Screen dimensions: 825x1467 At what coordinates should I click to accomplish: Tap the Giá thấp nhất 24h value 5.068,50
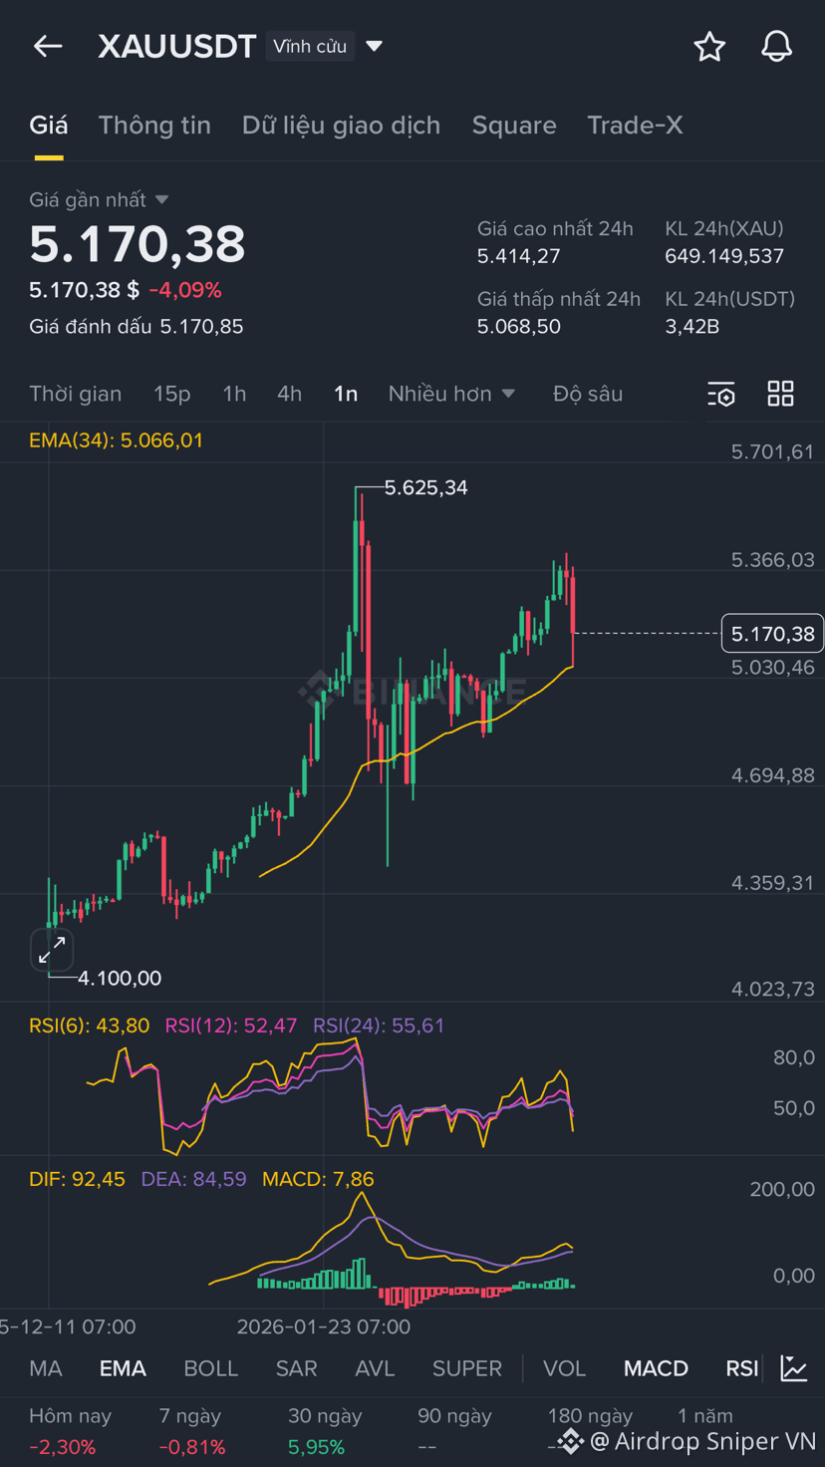tap(518, 327)
